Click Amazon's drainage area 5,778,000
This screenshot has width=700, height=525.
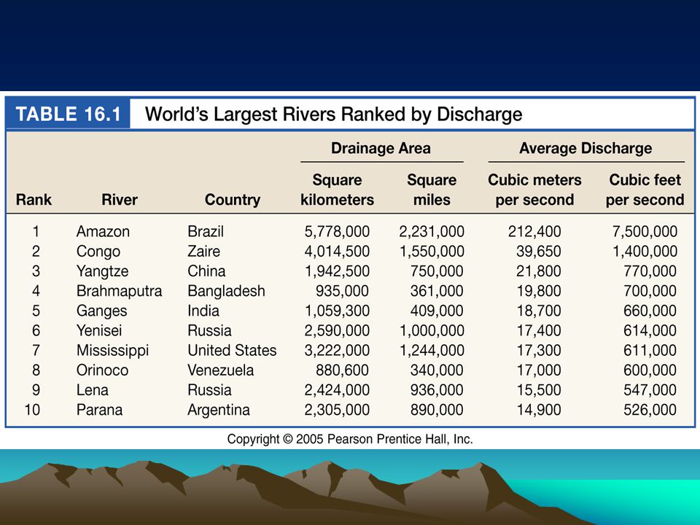337,232
